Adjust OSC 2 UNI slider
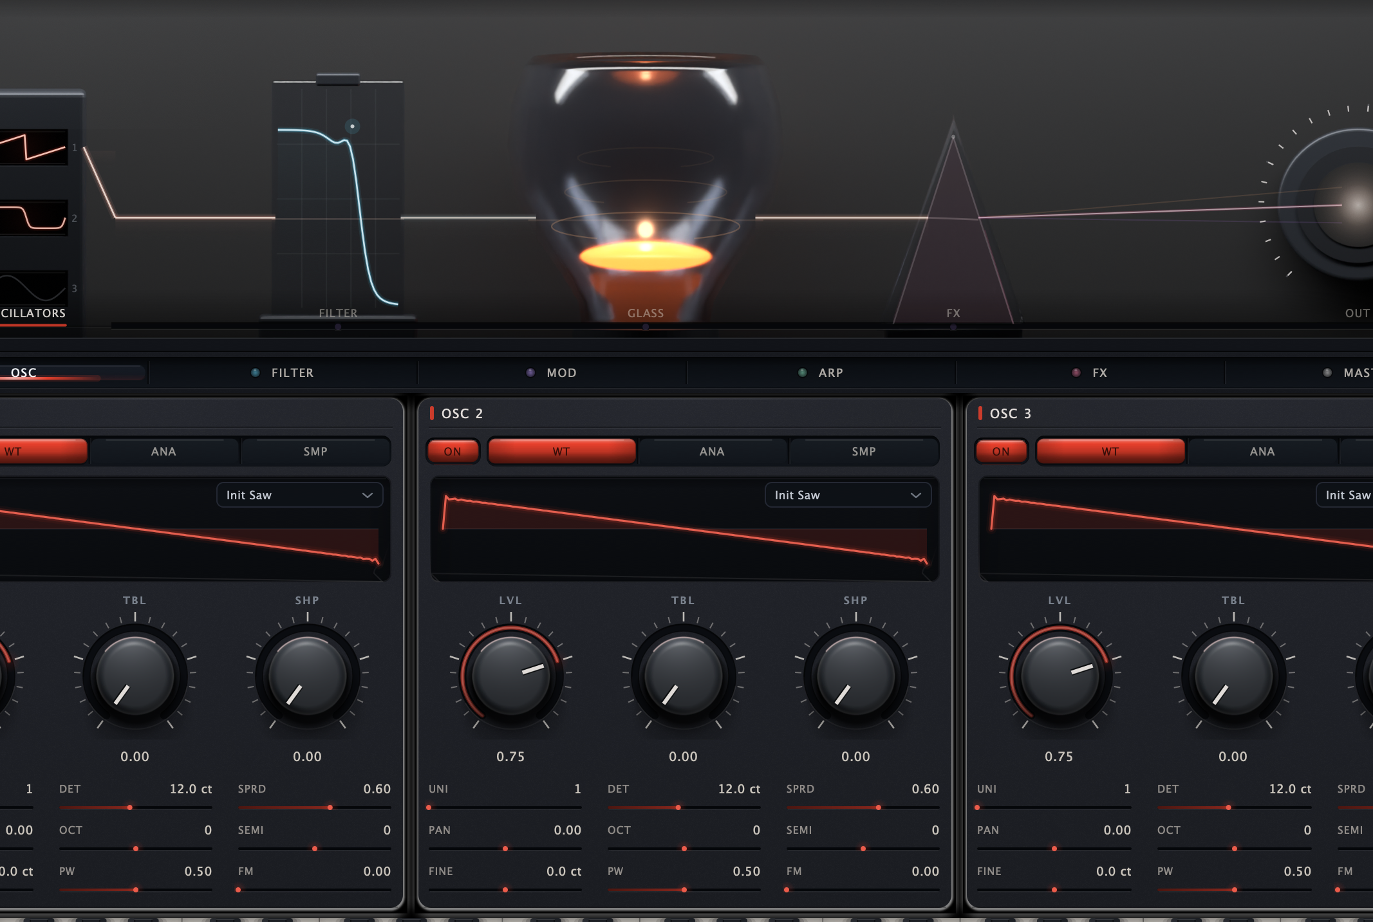Viewport: 1373px width, 922px height. point(505,807)
